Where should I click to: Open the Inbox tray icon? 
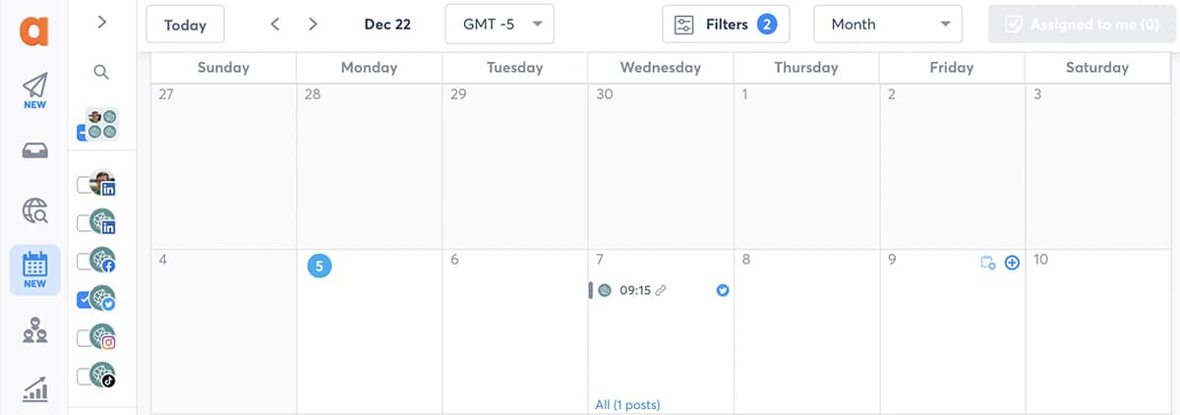point(34,150)
